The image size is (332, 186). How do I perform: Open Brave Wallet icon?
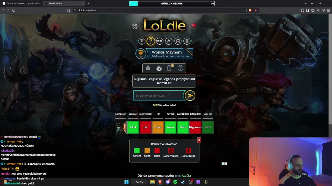[x=313, y=10]
